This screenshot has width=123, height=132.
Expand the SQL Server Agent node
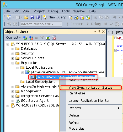click(13, 101)
